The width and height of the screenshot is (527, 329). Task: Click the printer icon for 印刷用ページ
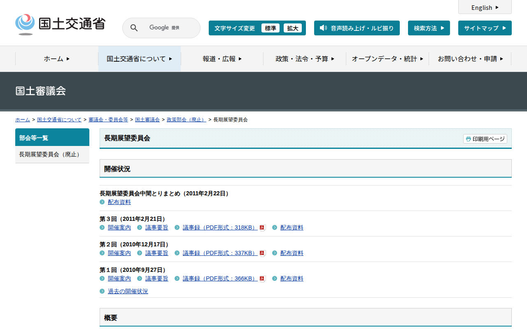[x=468, y=139]
